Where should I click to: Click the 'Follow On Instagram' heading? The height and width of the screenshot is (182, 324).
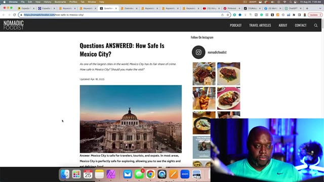click(202, 37)
